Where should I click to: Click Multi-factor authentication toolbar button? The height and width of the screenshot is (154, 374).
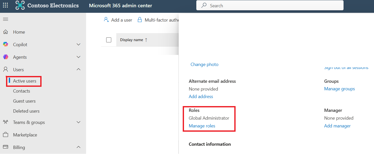tap(158, 20)
